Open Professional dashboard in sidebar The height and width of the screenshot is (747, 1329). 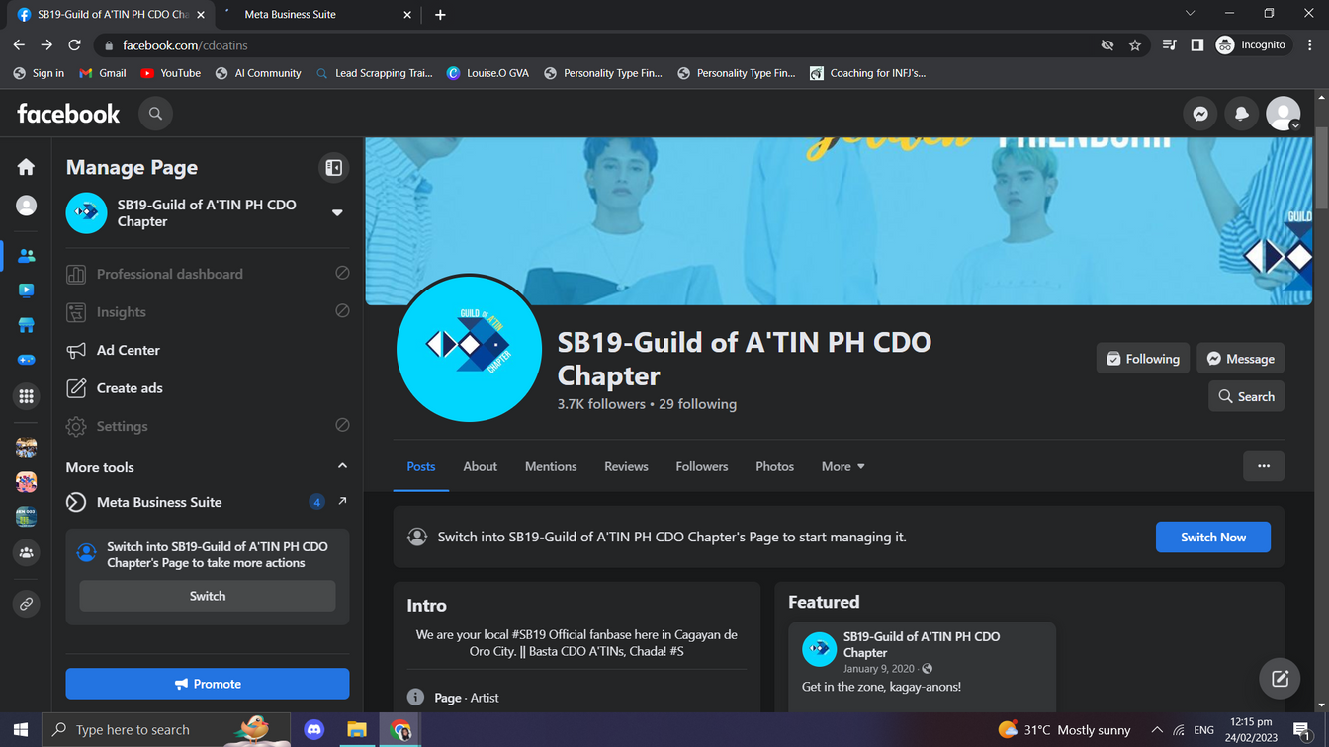[x=208, y=274]
